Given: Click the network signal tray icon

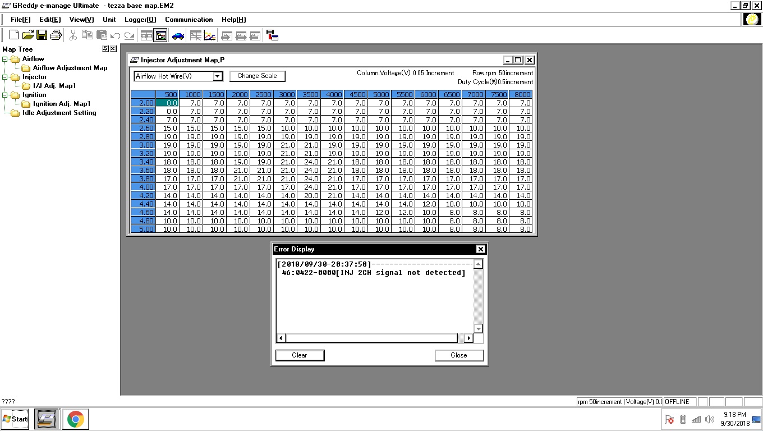Looking at the screenshot, I should (696, 419).
